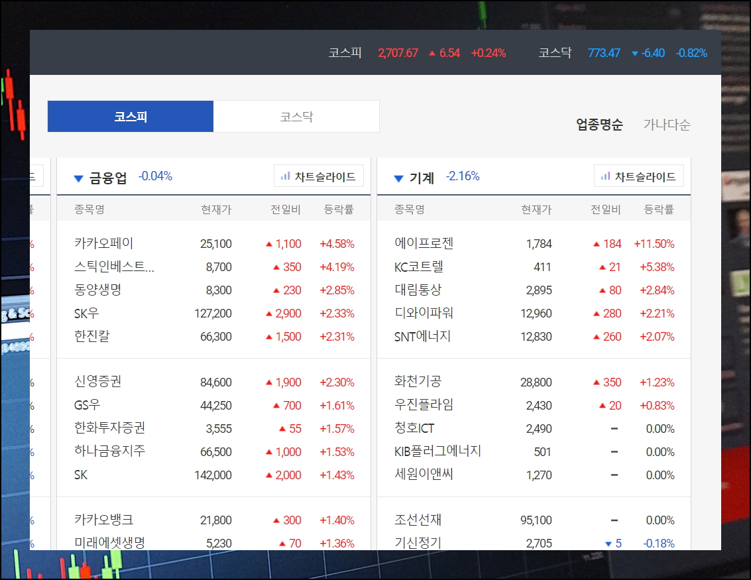
Task: Click the 코스피 label in top bar
Action: pos(345,52)
